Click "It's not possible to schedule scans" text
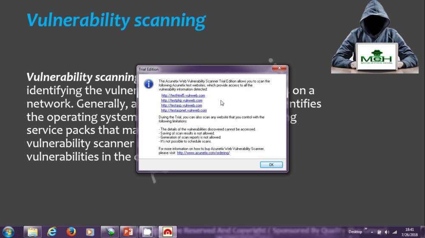425x238 pixels. (185, 141)
